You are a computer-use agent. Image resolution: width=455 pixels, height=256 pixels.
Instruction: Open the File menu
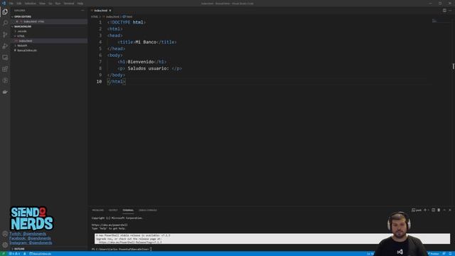point(11,4)
